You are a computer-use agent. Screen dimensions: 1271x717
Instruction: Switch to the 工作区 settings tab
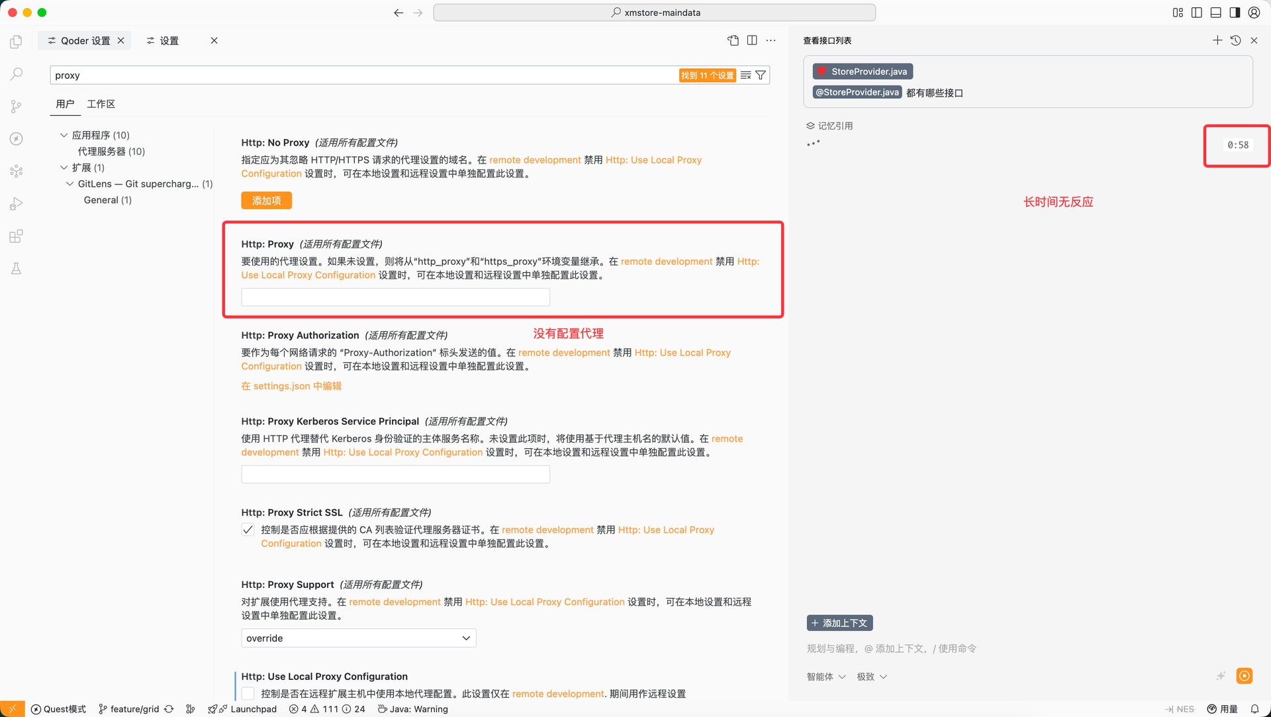101,104
